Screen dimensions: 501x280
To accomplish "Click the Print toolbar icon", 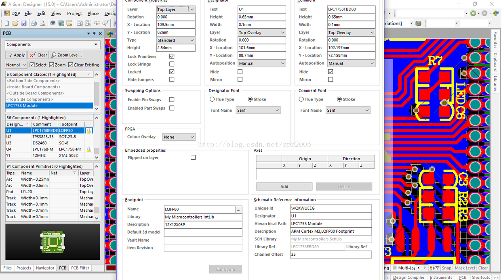I will pos(34,23).
